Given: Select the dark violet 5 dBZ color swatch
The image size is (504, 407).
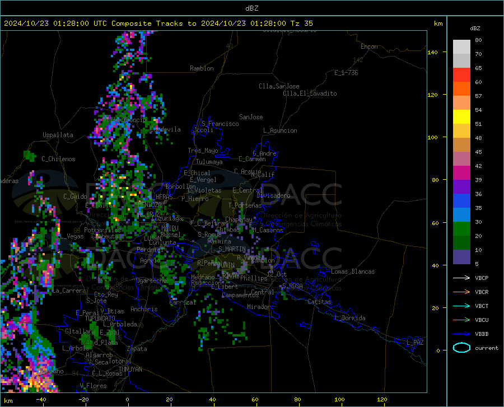Looking at the screenshot, I should pyautogui.click(x=461, y=257).
